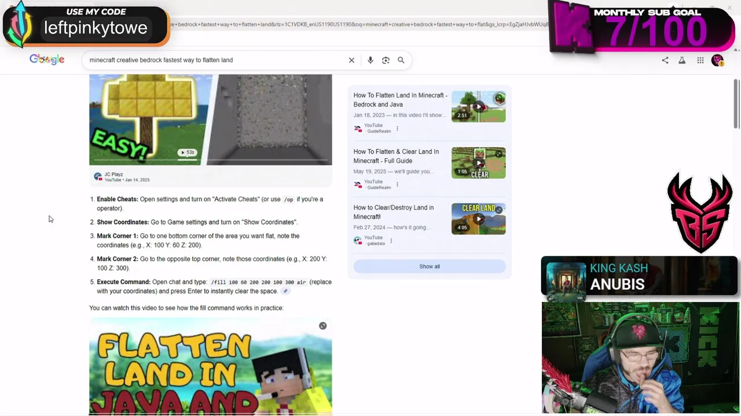Open the FLATTEN LAND IN JAVA AND video thumbnail
The height and width of the screenshot is (416, 741).
[x=211, y=366]
